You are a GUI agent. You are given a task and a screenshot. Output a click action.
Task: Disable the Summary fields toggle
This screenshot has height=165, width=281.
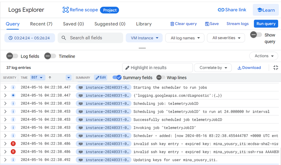(x=117, y=78)
